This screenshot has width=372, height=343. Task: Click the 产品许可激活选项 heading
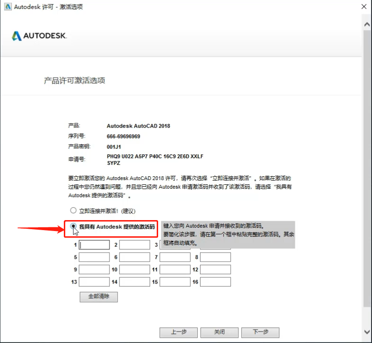[74, 81]
